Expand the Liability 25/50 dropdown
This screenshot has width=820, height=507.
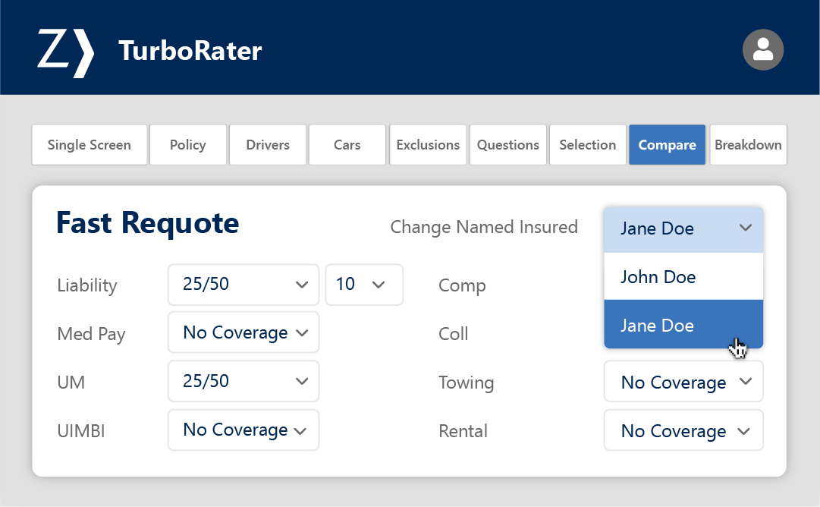click(x=243, y=285)
